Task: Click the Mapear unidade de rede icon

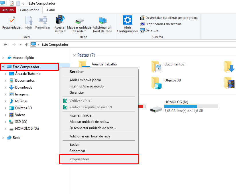Action: [x=79, y=21]
